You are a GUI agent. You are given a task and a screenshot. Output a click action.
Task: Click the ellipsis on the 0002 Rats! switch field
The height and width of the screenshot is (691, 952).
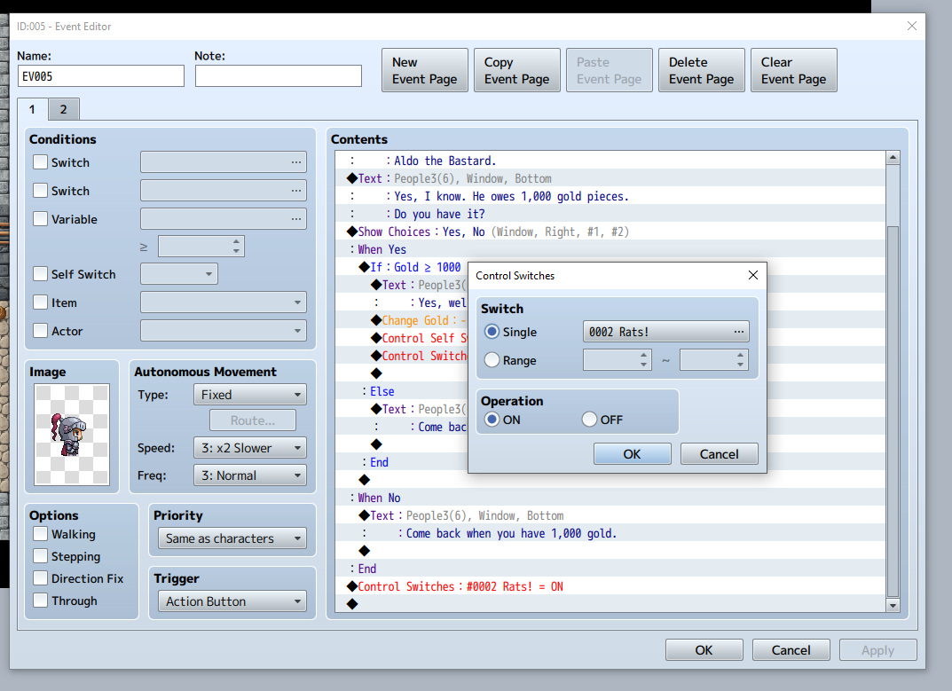(738, 332)
